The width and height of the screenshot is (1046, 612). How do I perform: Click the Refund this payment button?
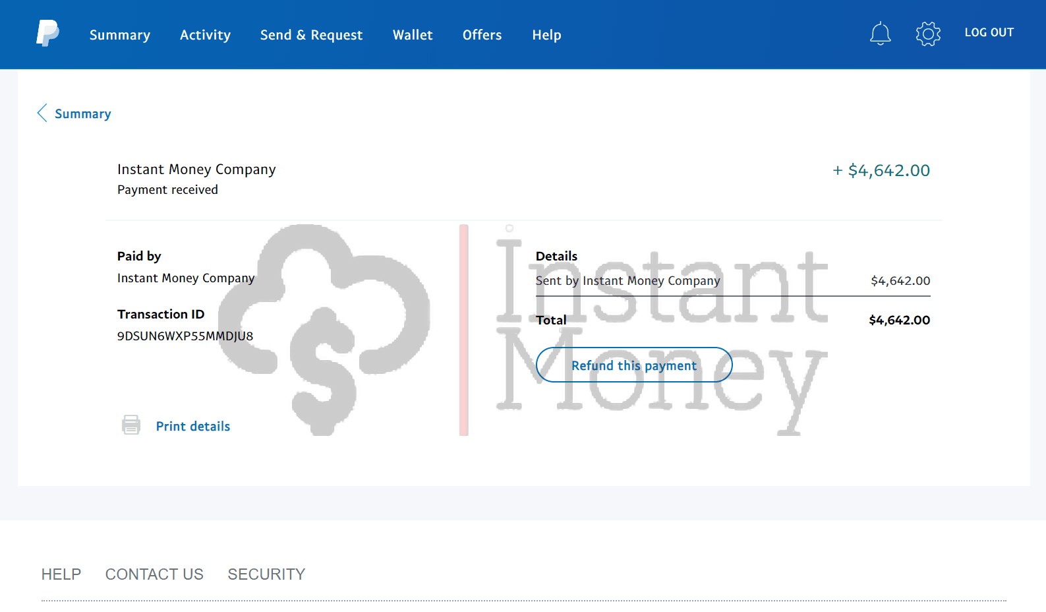pos(634,365)
